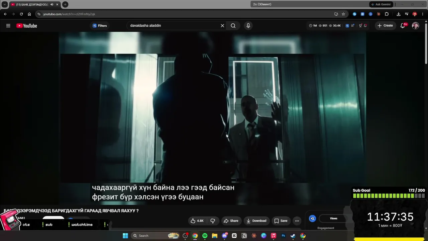Open Spotify from the taskbar
This screenshot has width=428, height=241.
pyautogui.click(x=205, y=236)
